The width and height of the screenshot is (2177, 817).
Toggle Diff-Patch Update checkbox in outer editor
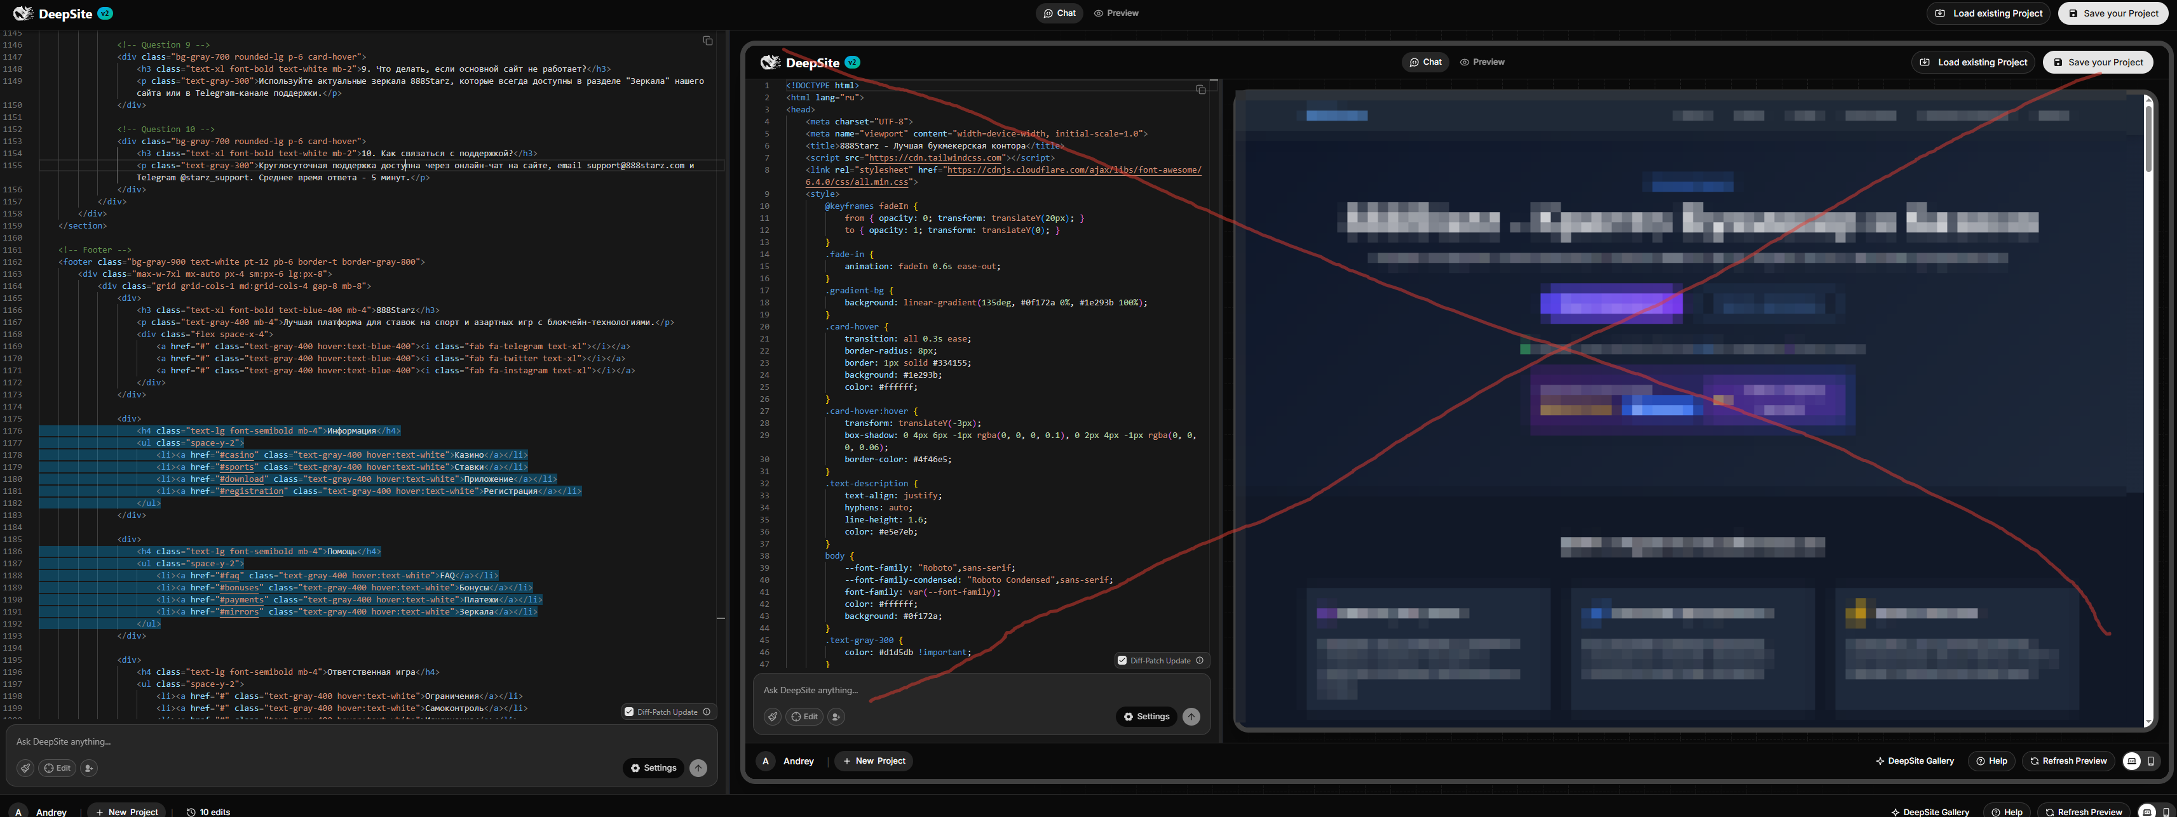[x=628, y=712]
